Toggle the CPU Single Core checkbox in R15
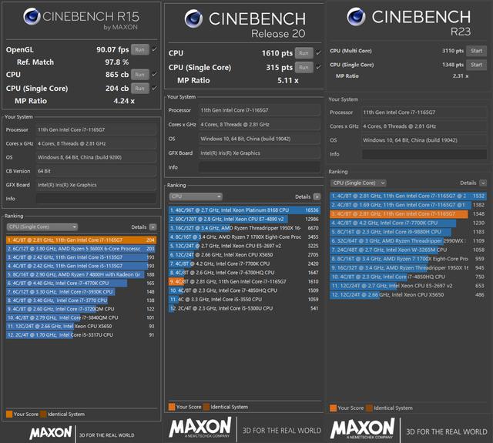The height and width of the screenshot is (443, 493). coord(154,89)
